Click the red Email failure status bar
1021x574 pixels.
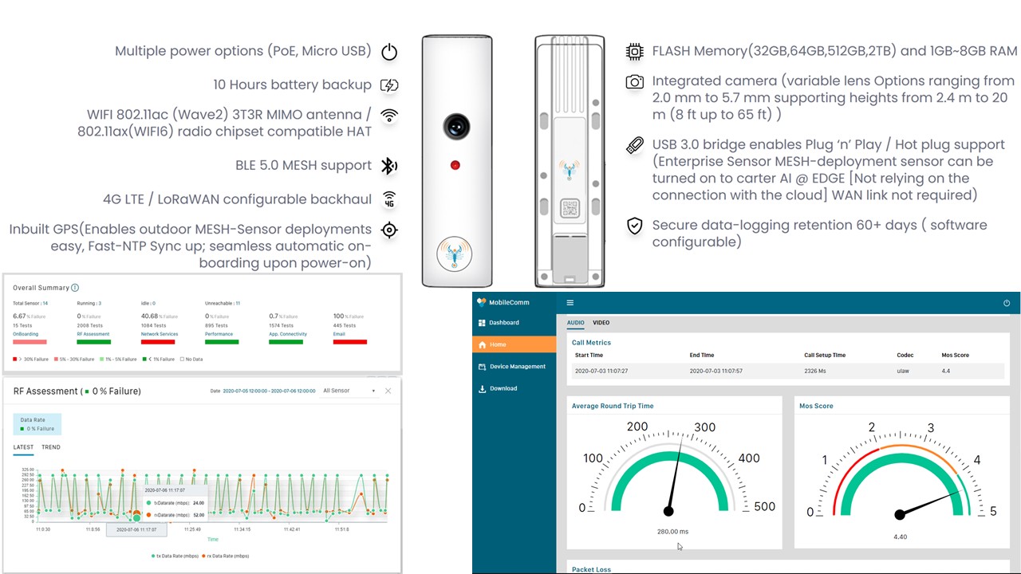point(349,342)
